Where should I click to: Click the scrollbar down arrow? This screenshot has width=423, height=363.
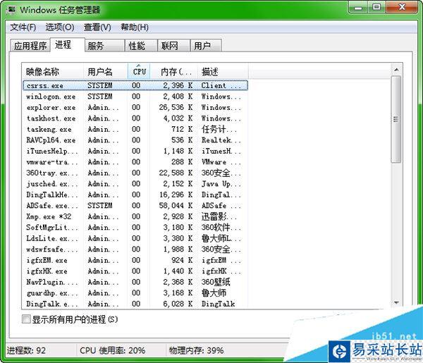tap(396, 302)
